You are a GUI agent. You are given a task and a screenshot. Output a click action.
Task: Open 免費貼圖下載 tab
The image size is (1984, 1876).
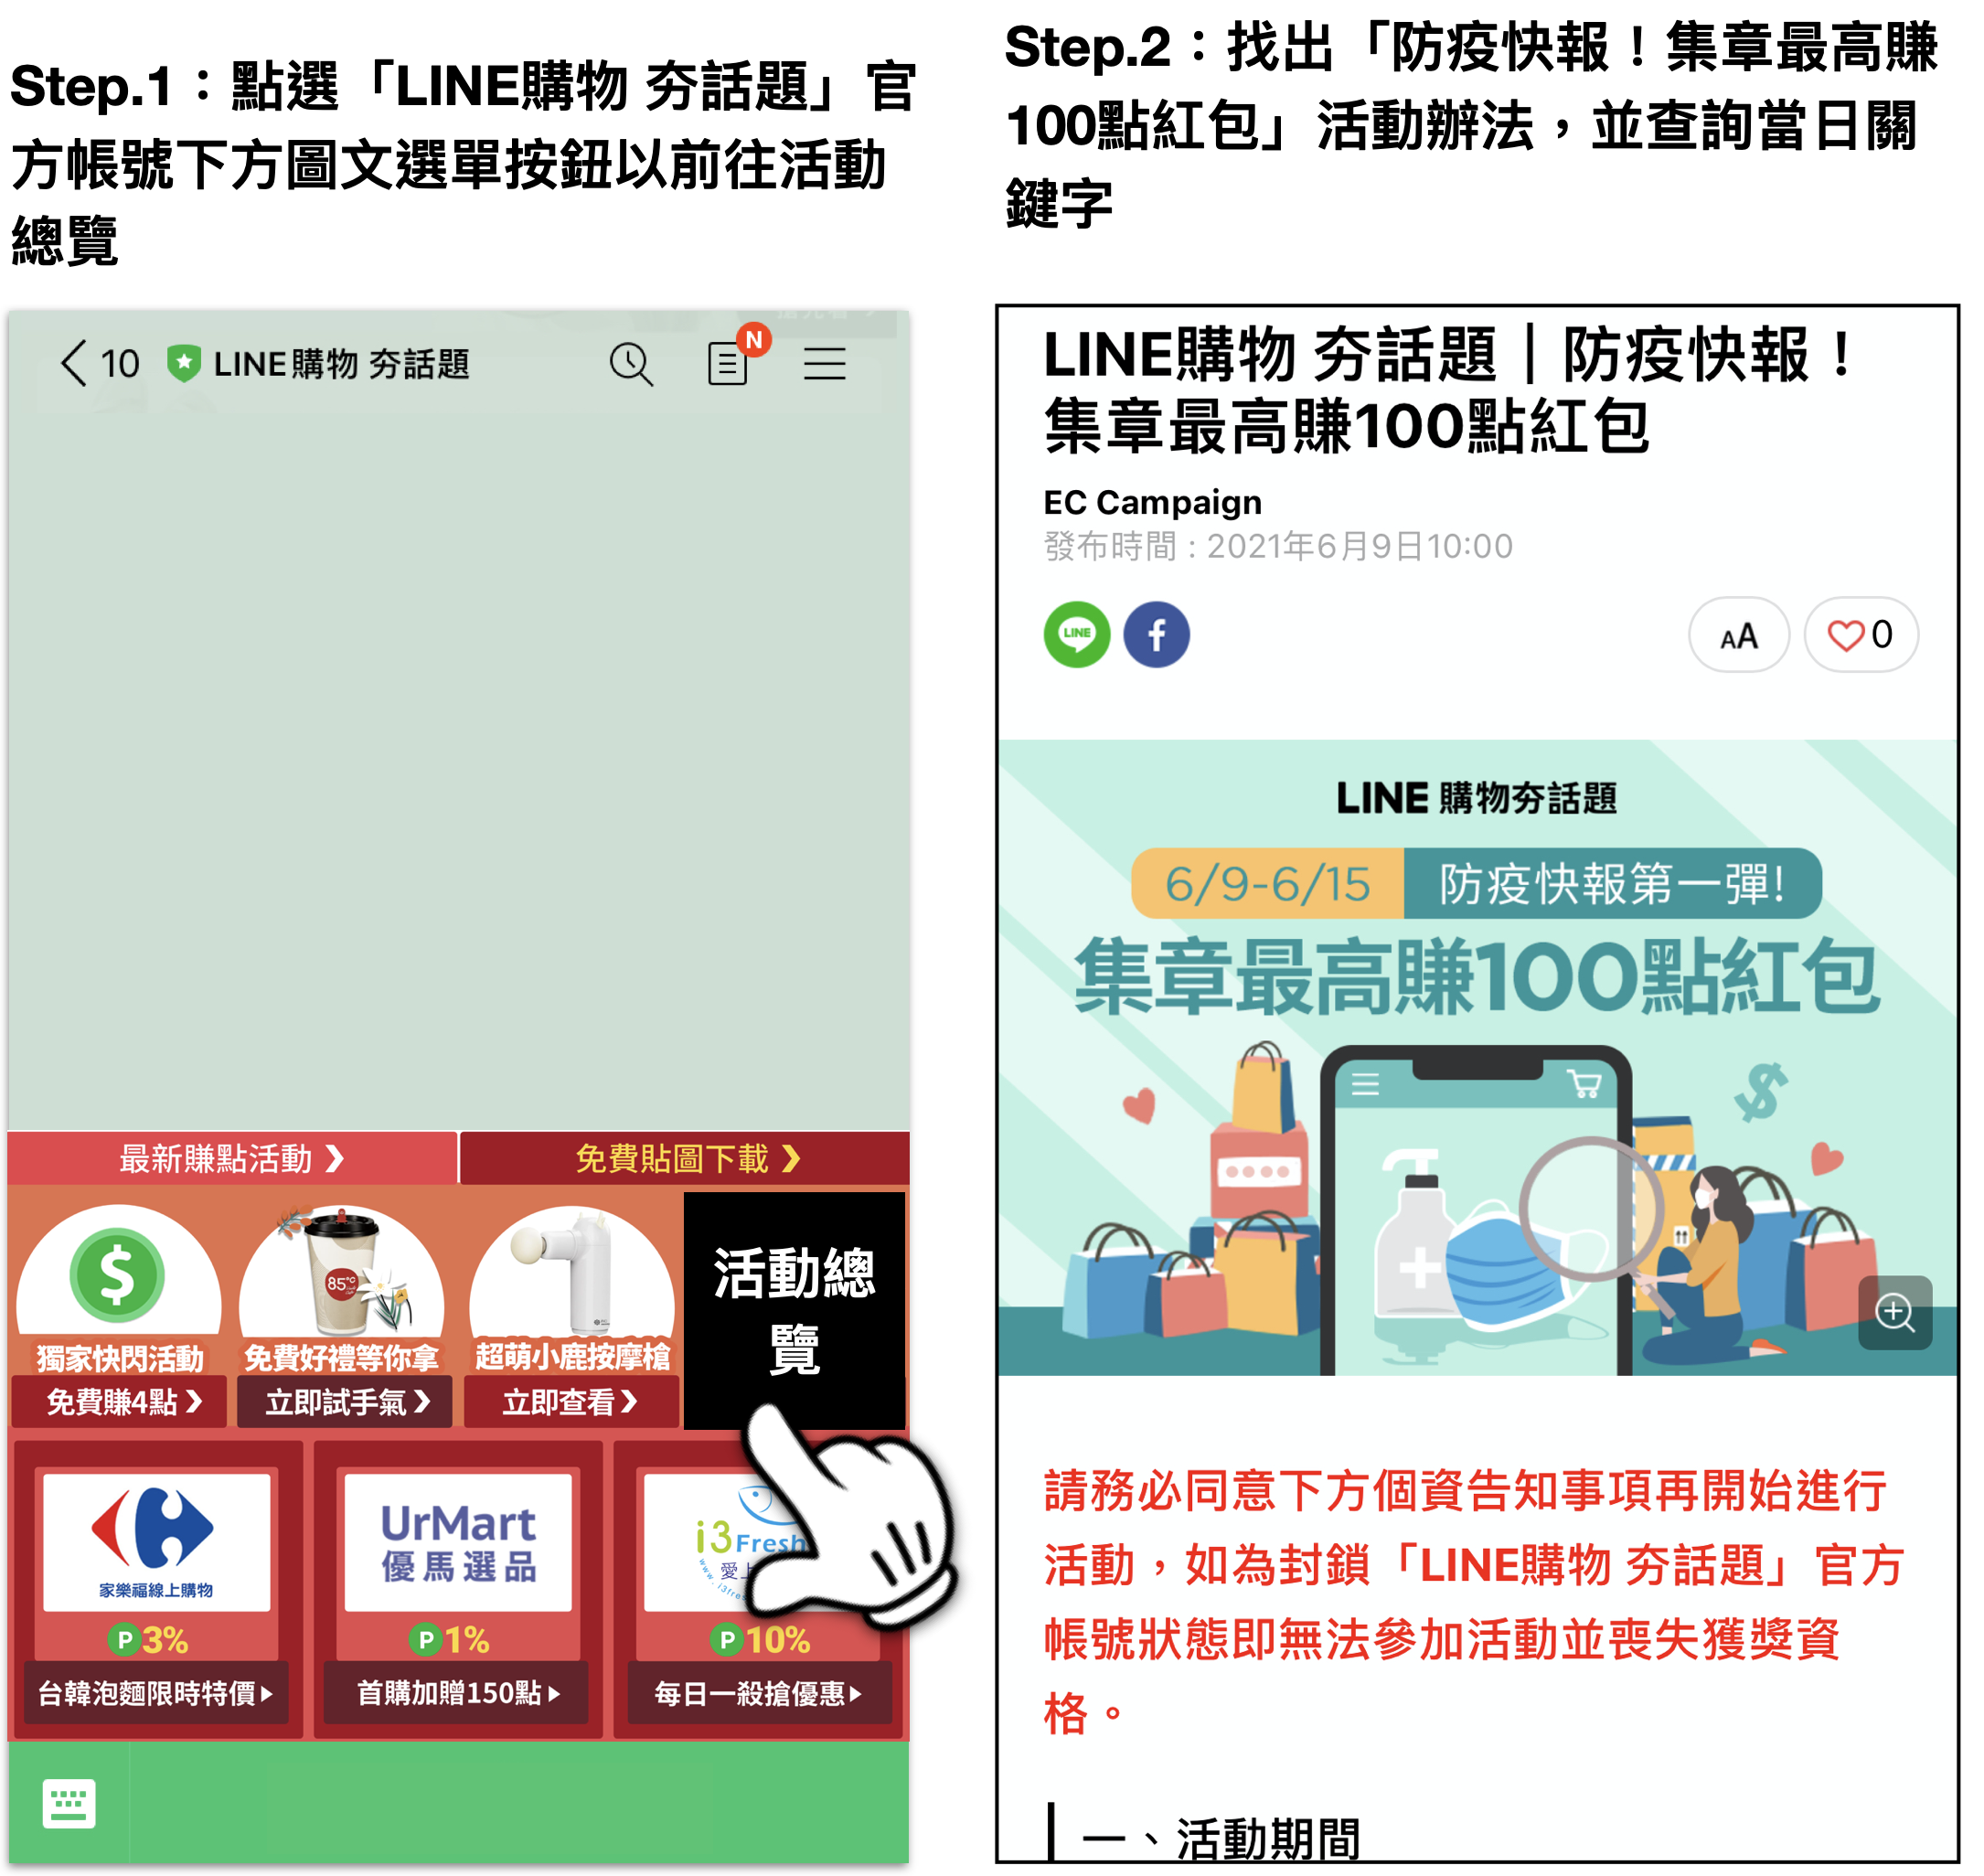click(x=686, y=1159)
